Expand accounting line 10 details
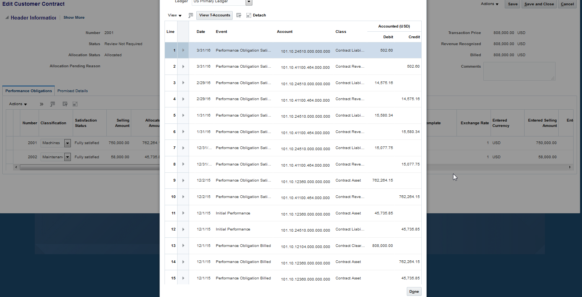The image size is (582, 297). (x=183, y=196)
